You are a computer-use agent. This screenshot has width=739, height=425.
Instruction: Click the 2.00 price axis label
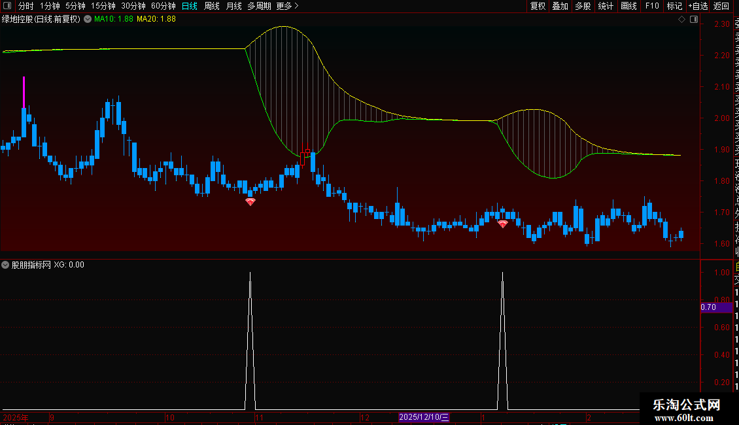tap(722, 118)
